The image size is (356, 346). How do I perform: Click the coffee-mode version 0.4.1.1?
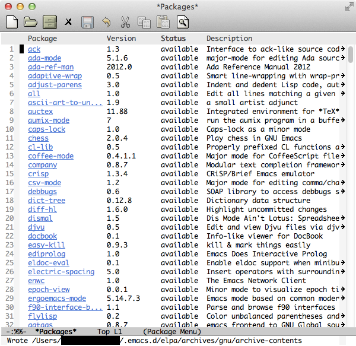pos(121,155)
